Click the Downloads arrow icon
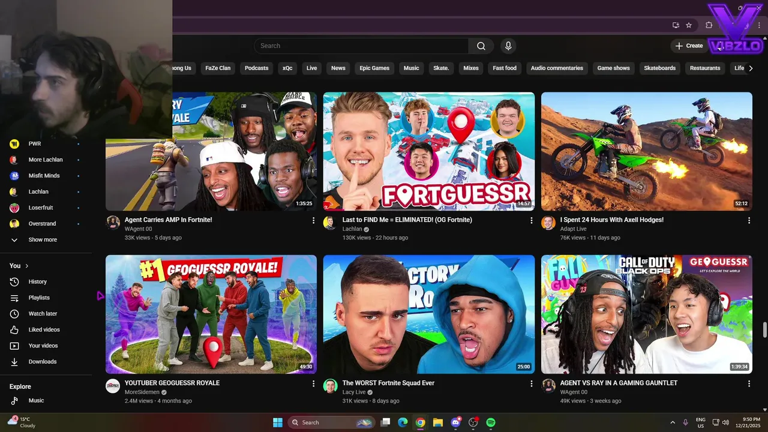 (x=14, y=362)
